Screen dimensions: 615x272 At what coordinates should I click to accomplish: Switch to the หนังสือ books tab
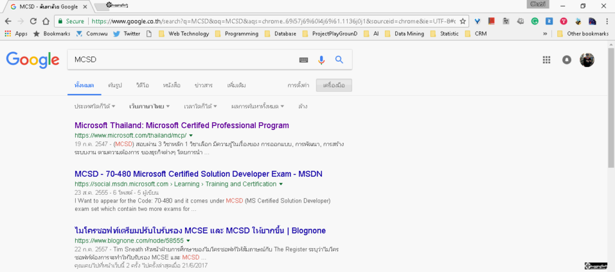point(171,85)
